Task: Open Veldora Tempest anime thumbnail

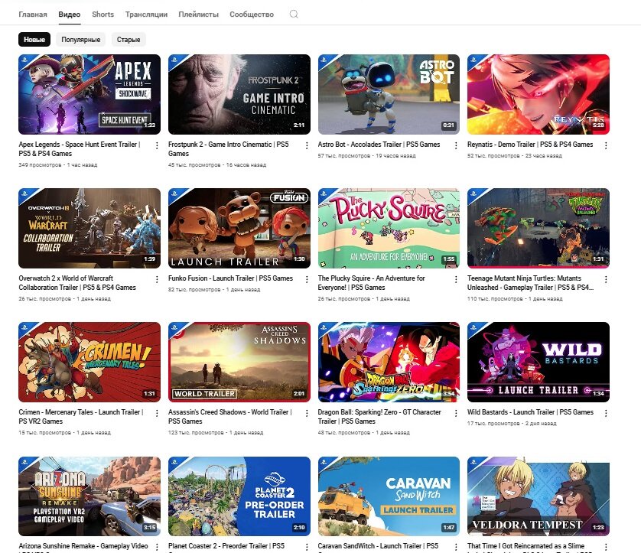Action: tap(539, 496)
